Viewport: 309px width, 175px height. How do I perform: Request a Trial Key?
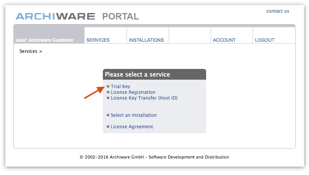point(120,87)
